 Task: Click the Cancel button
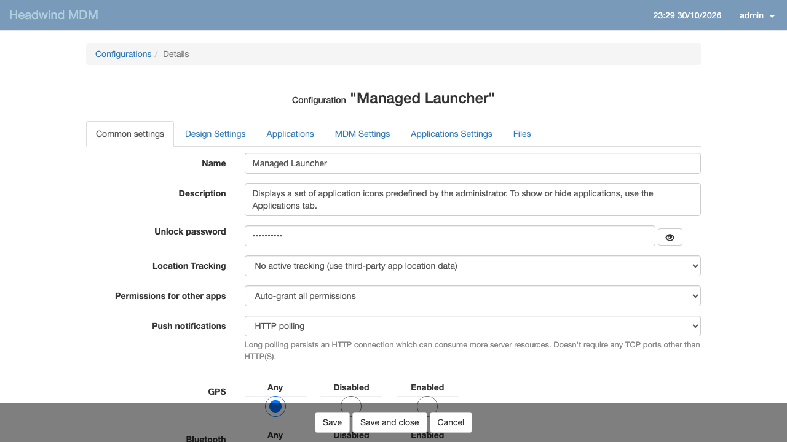coord(451,422)
